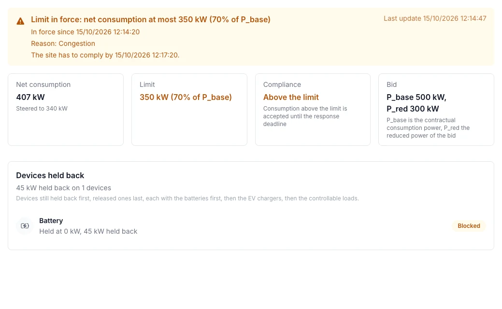The image size is (502, 309).
Task: Click the Devices held back heading
Action: (50, 175)
